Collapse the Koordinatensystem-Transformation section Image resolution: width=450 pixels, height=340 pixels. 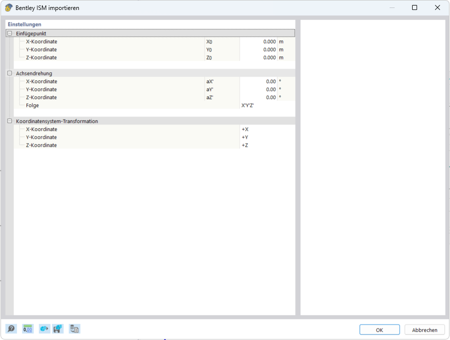9,121
